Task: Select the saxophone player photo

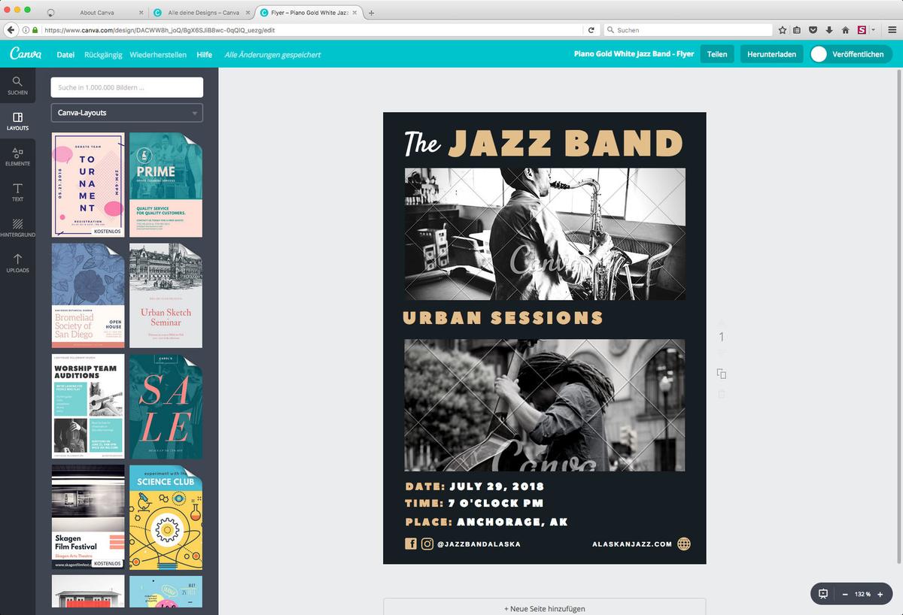Action: [545, 234]
